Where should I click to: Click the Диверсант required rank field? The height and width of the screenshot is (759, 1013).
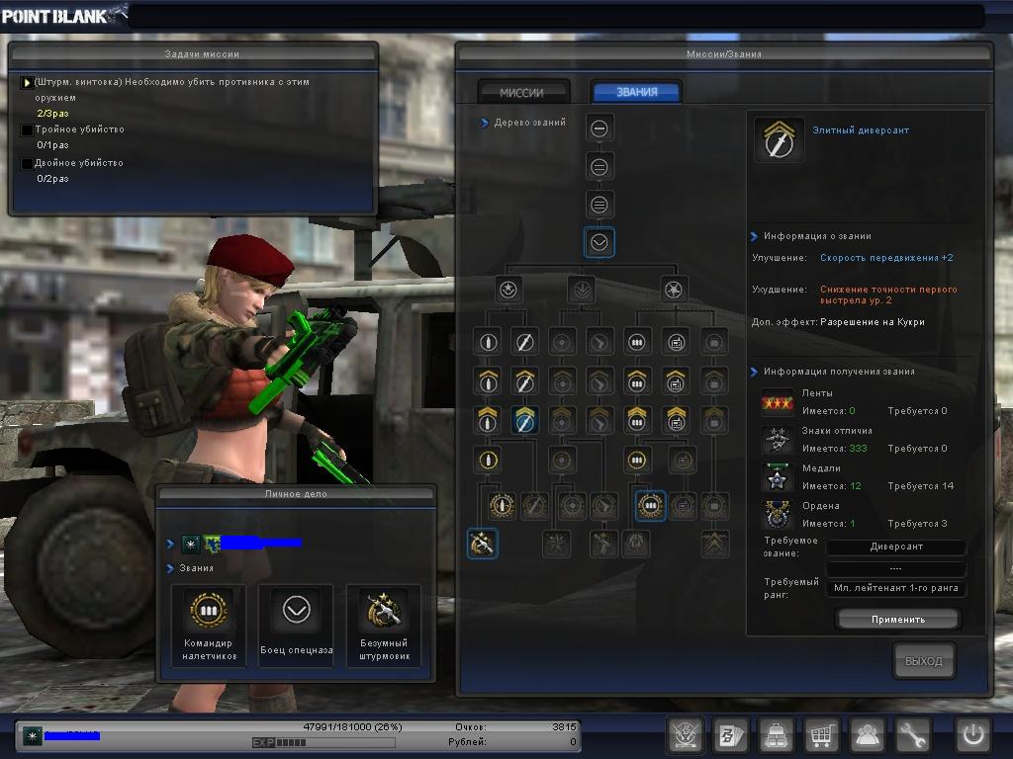tap(896, 547)
